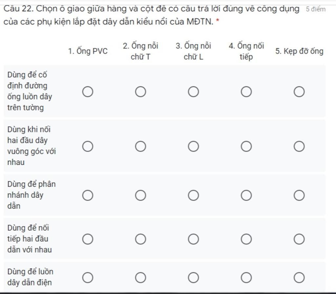This screenshot has height=294, width=336.
Task: Choose Ống nối tiếp for luồn dây dẫn điện
Action: click(x=246, y=278)
